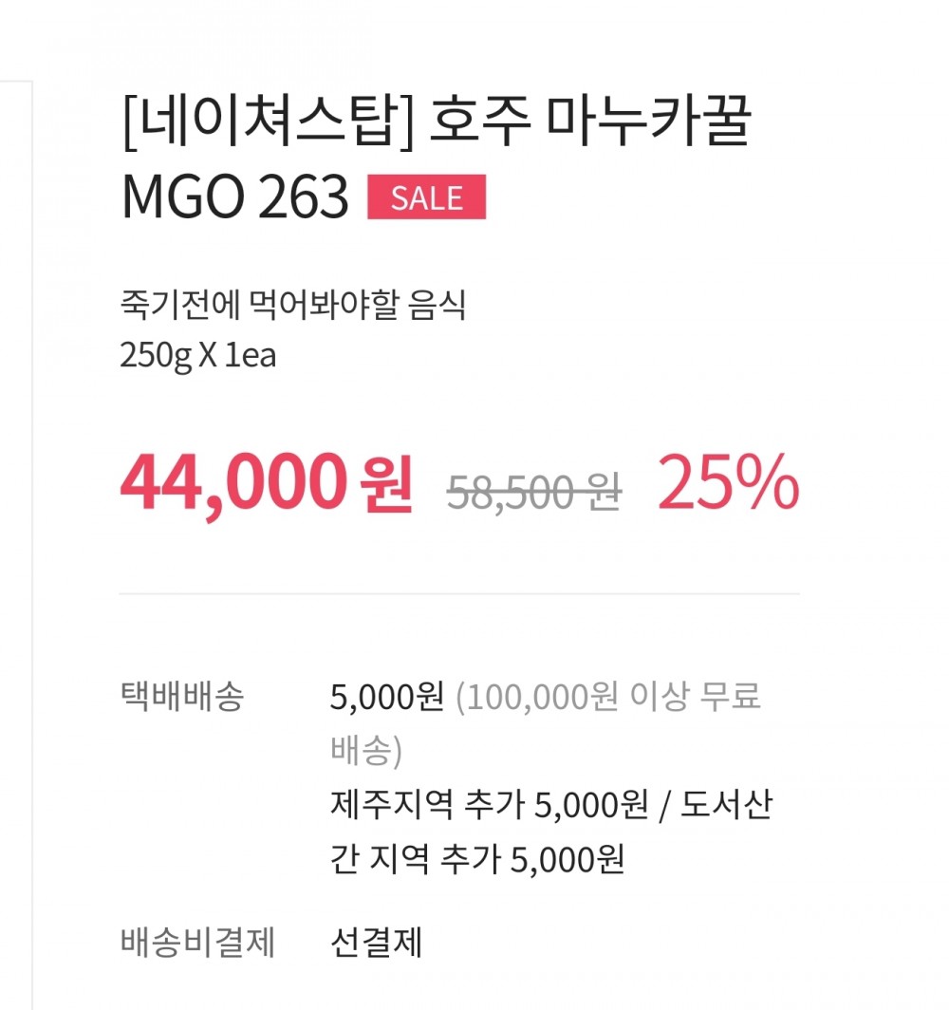949x1010 pixels.
Task: Click the 배송) continuation text
Action: (x=366, y=751)
